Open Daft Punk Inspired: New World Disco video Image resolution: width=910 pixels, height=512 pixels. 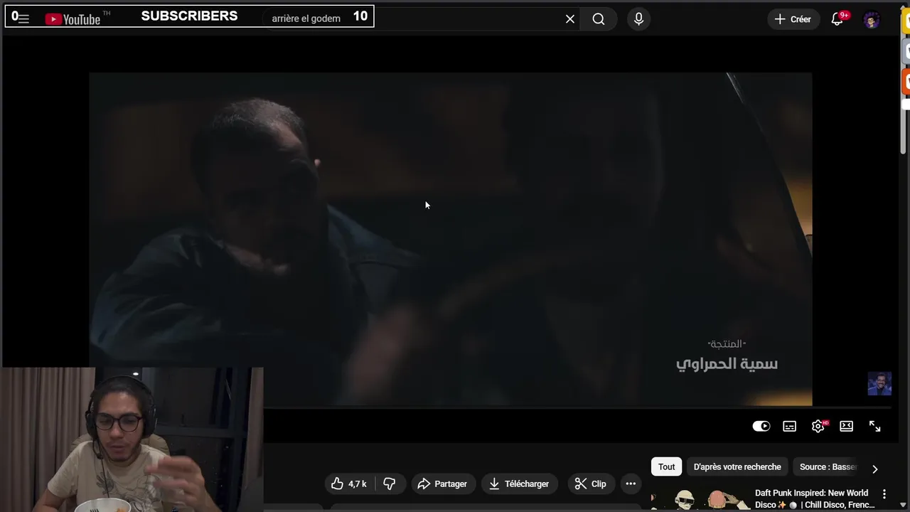coord(814,498)
